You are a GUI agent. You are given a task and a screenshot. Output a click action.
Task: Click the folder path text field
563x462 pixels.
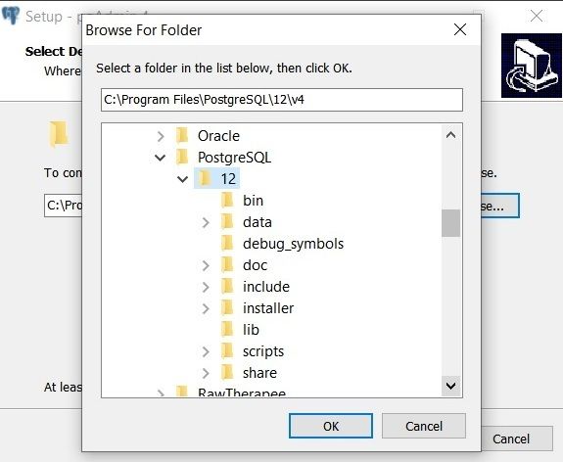click(x=282, y=100)
